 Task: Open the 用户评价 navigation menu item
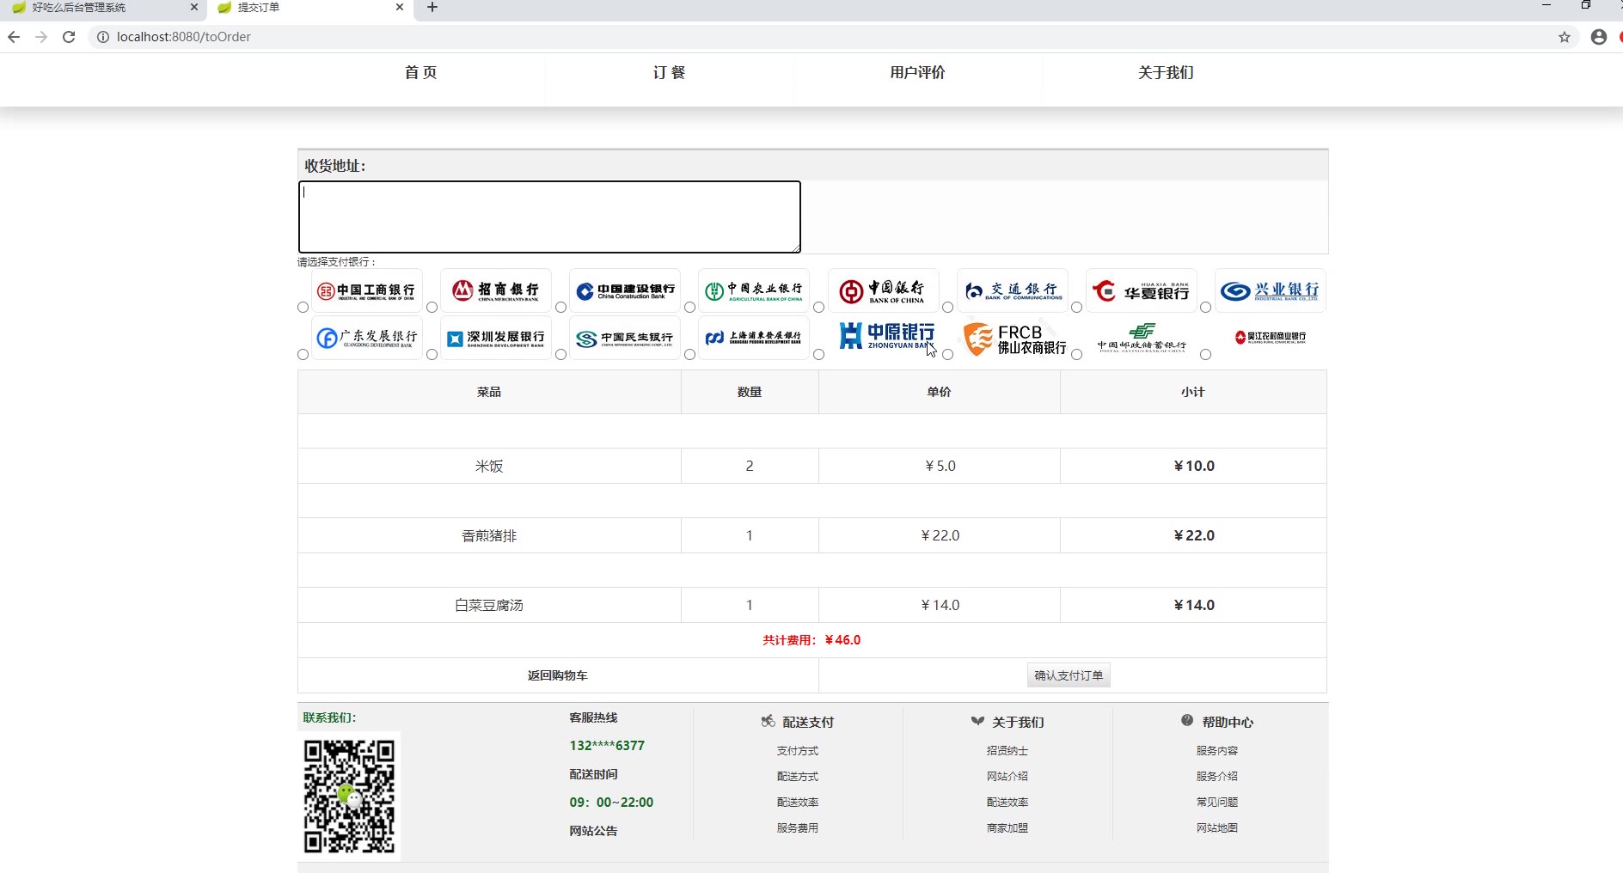click(917, 73)
